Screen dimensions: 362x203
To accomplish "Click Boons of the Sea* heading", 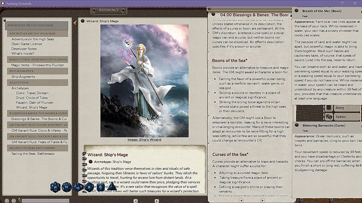I will click(230, 60).
